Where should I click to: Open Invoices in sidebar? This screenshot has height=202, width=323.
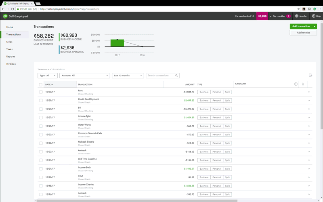[11, 64]
